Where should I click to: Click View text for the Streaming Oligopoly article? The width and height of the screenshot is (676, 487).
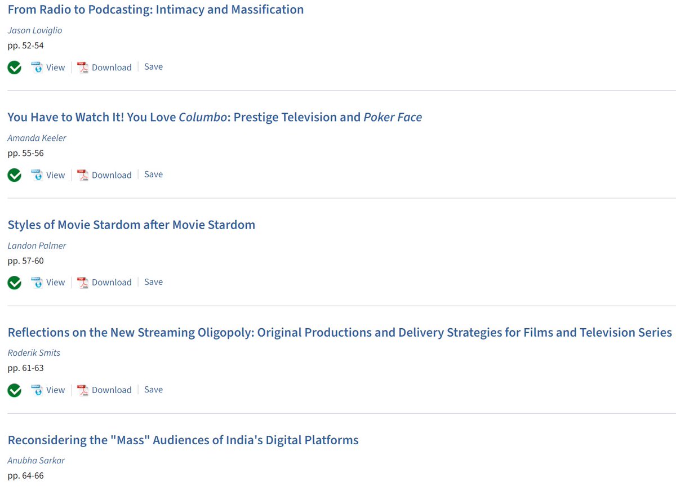coord(56,390)
